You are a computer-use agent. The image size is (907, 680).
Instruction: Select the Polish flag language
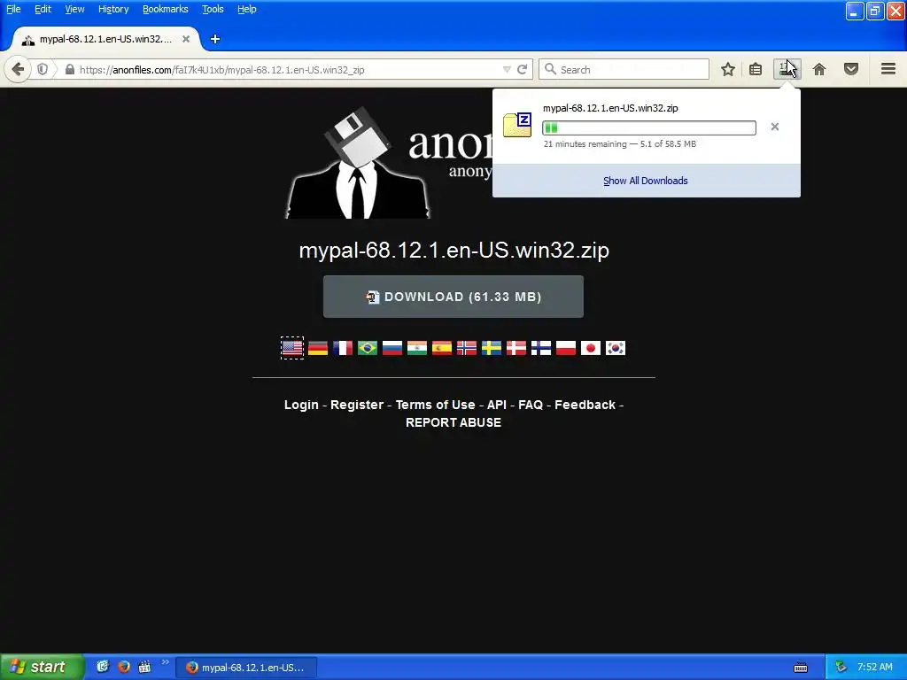point(566,347)
